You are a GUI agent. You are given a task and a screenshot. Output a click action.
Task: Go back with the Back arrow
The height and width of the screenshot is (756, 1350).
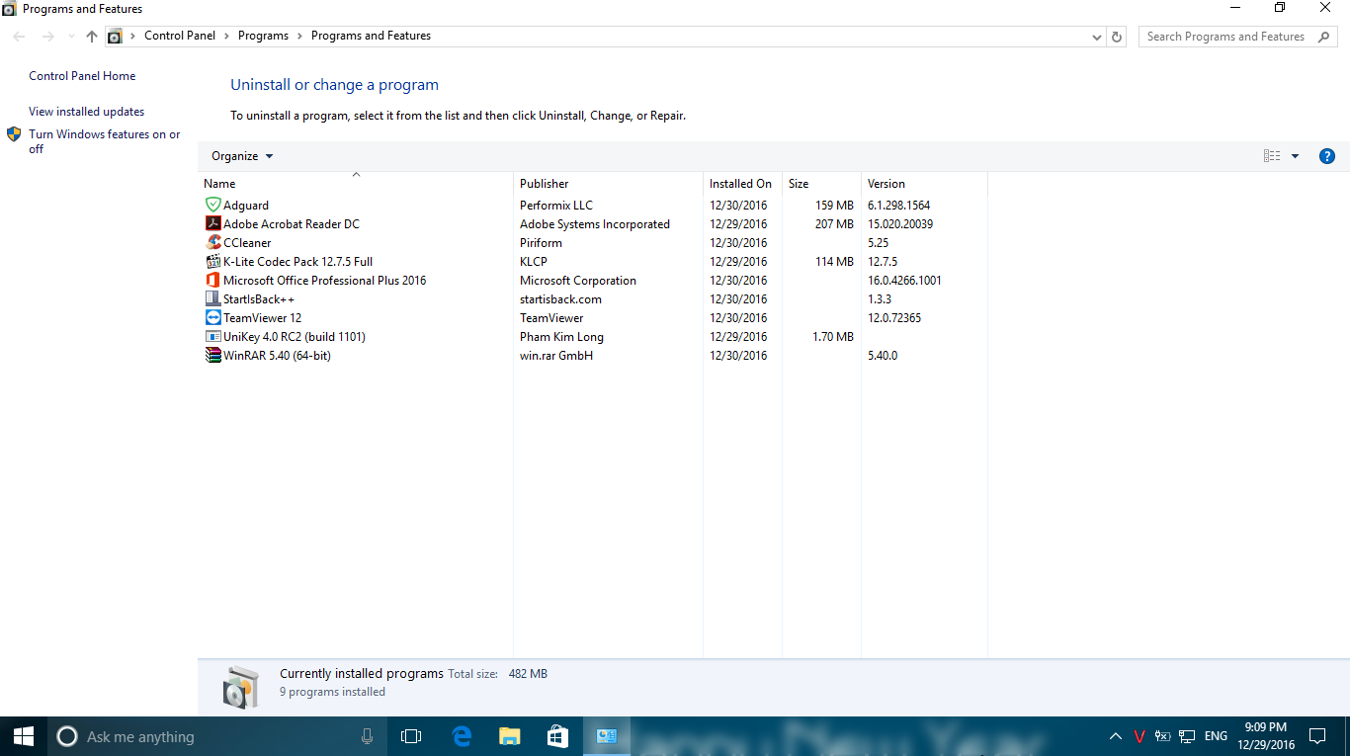pyautogui.click(x=19, y=37)
